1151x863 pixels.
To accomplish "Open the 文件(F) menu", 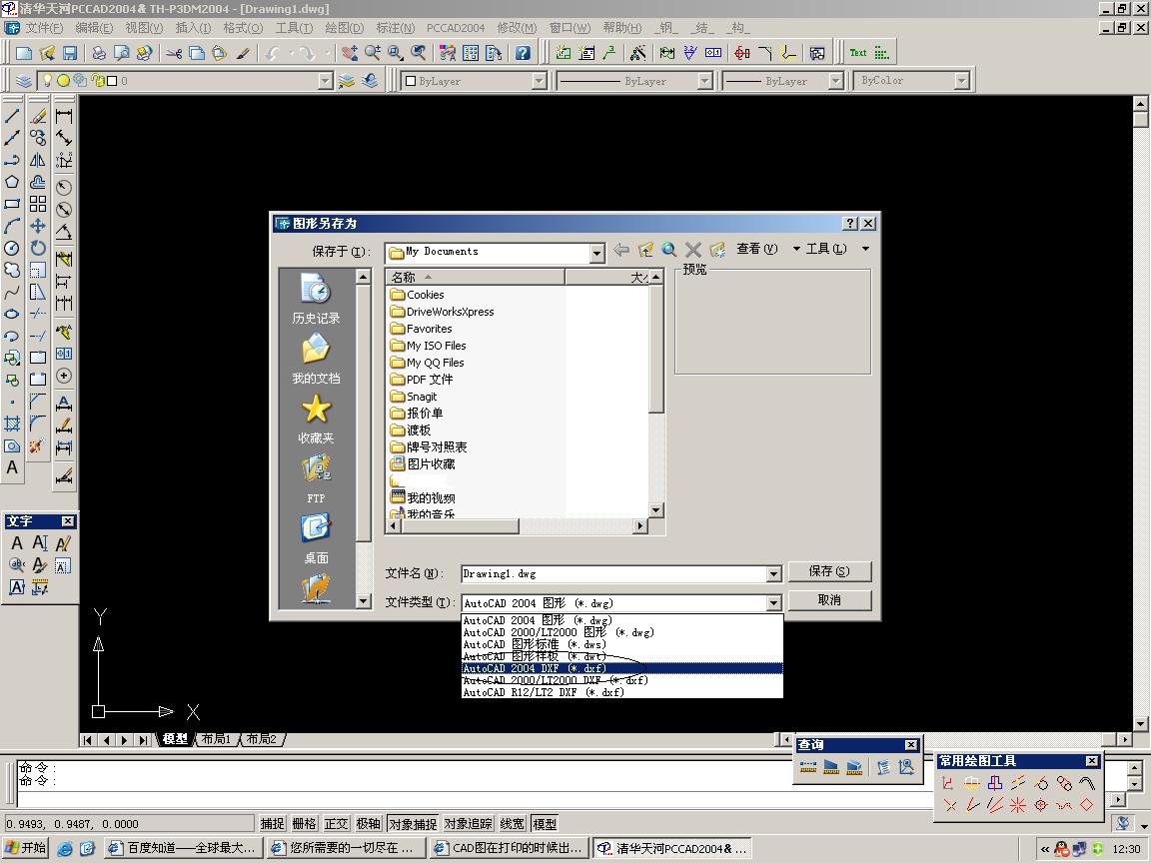I will (x=44, y=28).
